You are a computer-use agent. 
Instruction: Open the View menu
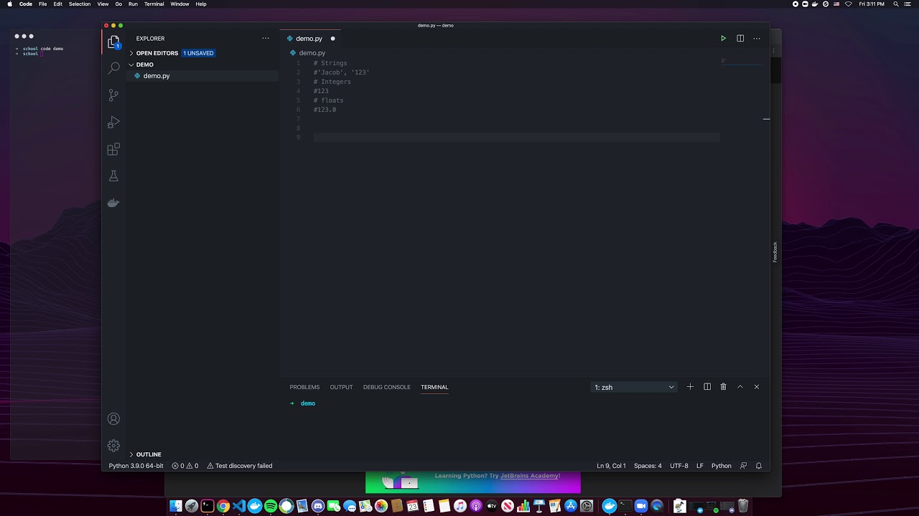pos(103,4)
